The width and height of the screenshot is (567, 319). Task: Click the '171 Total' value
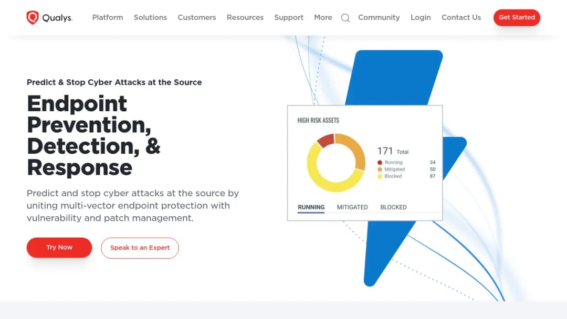click(393, 151)
